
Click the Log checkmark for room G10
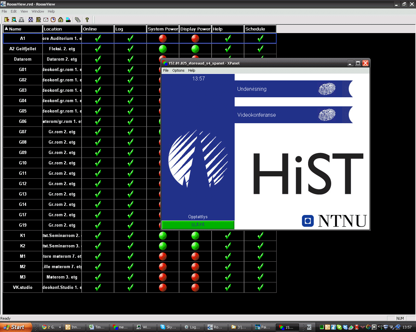click(x=130, y=163)
